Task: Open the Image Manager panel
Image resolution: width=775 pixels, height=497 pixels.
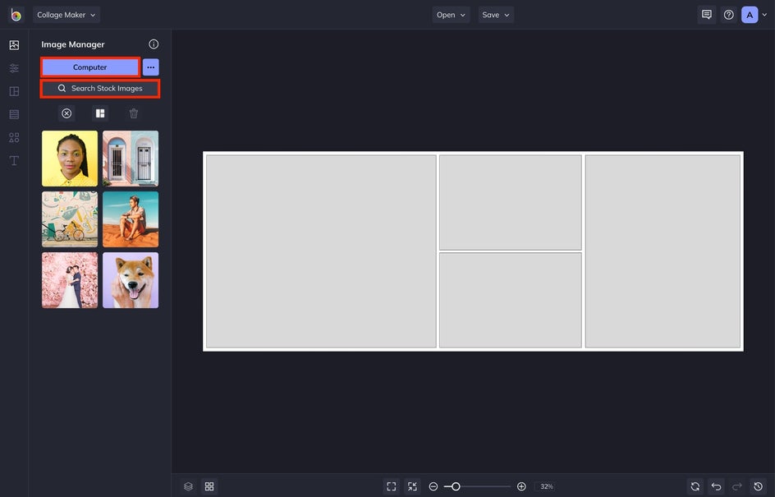Action: [x=13, y=44]
